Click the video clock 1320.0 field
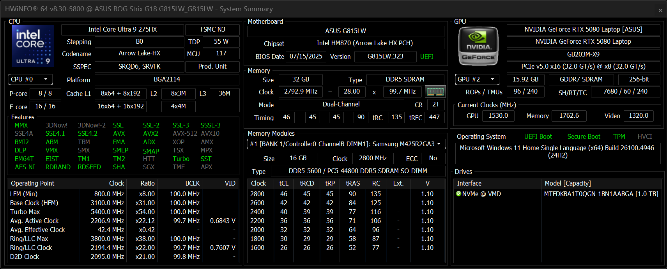Viewport: 667px width, 269px height. (x=639, y=116)
